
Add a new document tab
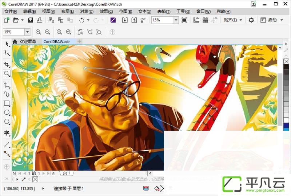pos(79,41)
